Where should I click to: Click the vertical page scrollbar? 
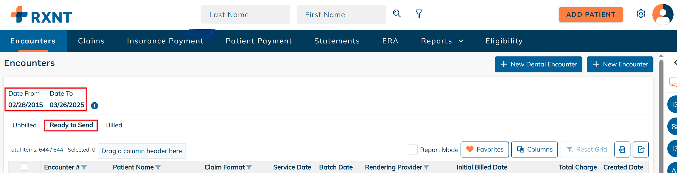(661, 114)
